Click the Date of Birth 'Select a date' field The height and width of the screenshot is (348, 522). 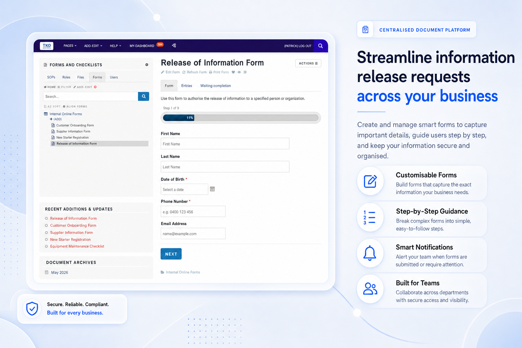(x=184, y=189)
